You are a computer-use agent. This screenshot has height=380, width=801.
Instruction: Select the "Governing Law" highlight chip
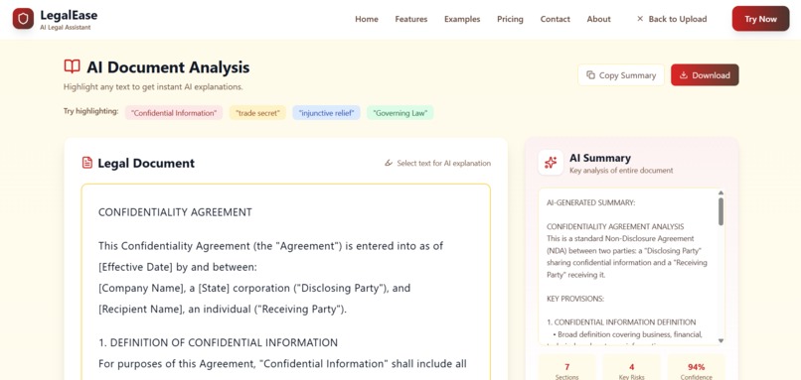click(400, 113)
